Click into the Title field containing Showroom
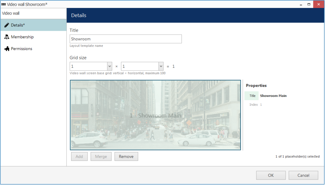 (x=126, y=39)
